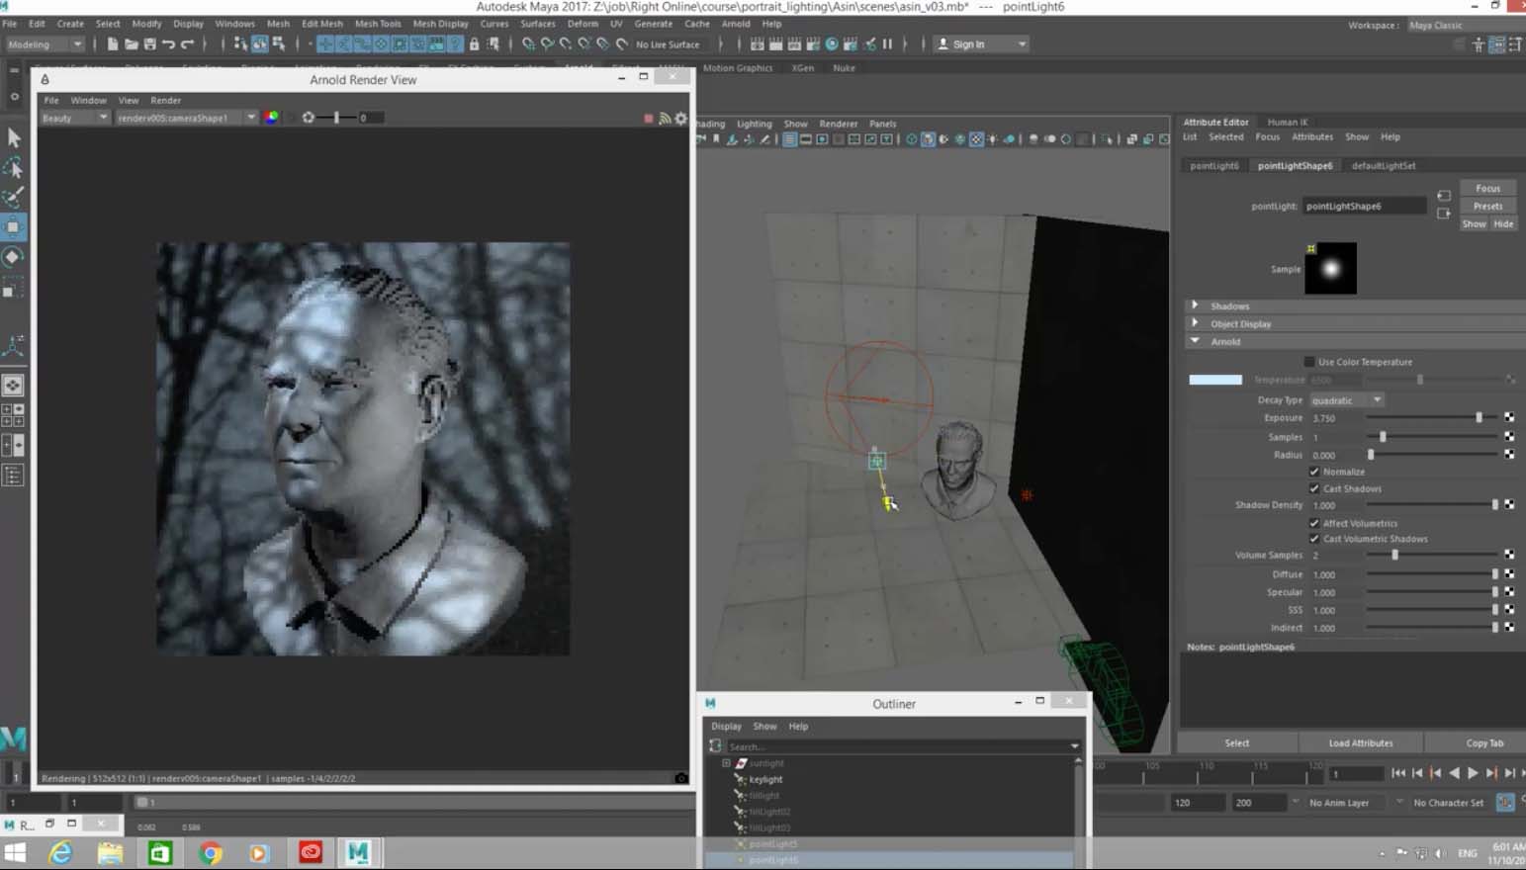Click the snapshot camera icon in the render view
1526x870 pixels.
pyautogui.click(x=680, y=778)
